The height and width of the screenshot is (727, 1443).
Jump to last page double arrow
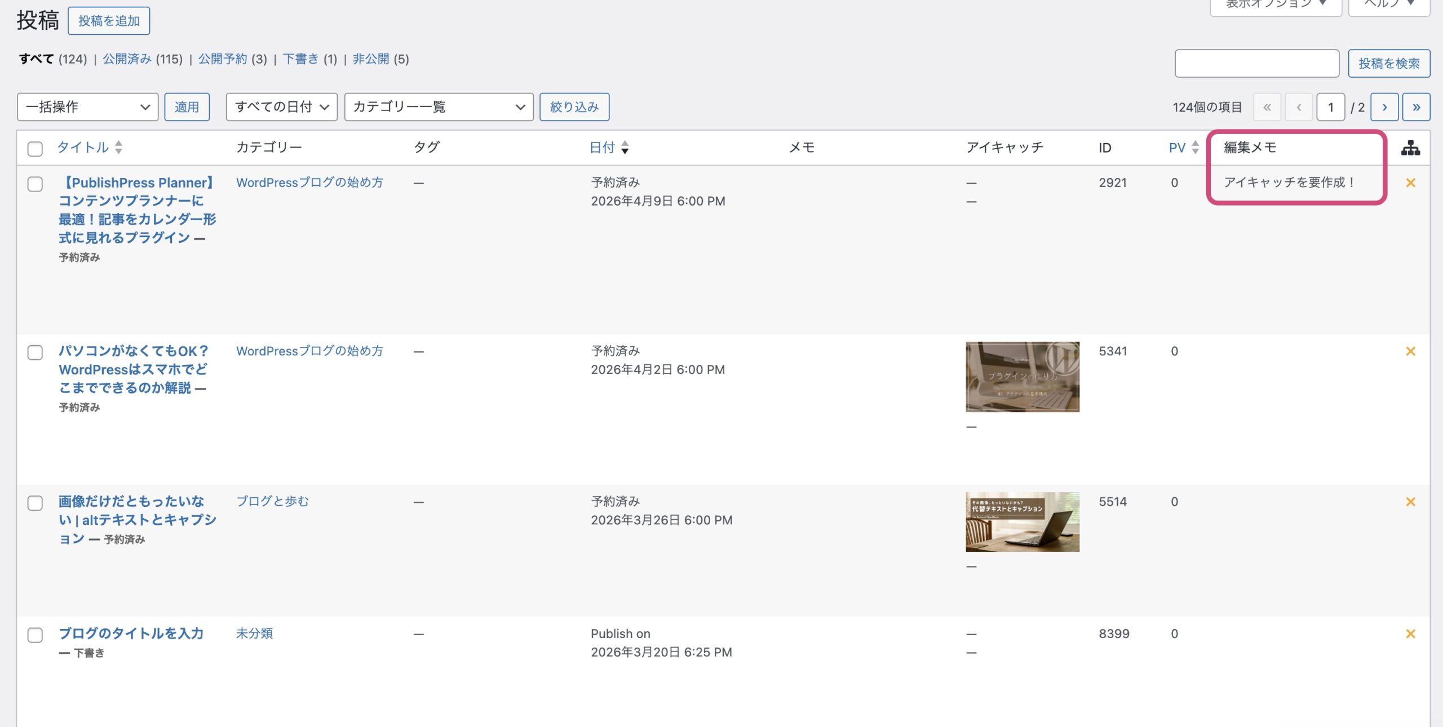click(x=1416, y=107)
